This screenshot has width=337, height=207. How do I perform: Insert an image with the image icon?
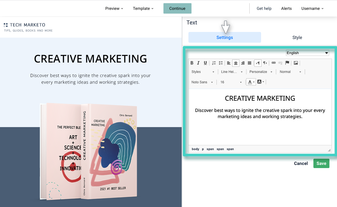tap(296, 63)
